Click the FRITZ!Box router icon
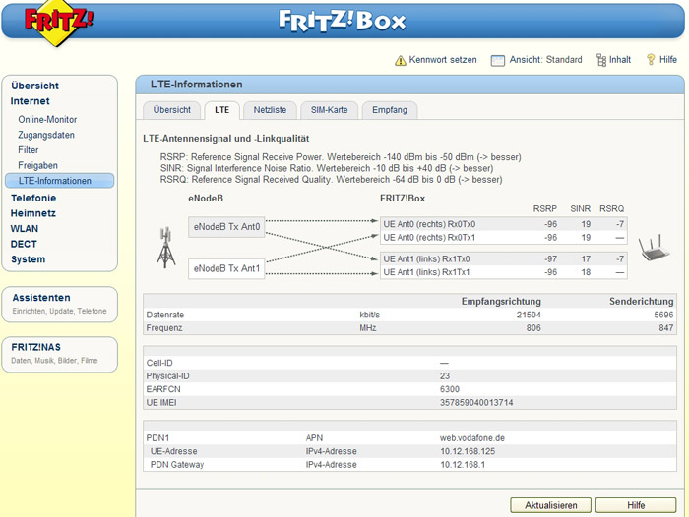 pos(655,248)
